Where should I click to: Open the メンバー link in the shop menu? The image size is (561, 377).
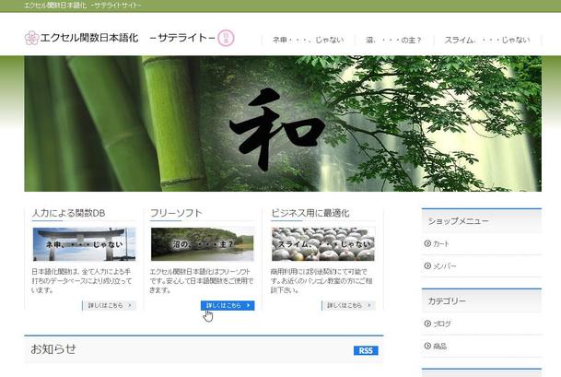click(445, 266)
